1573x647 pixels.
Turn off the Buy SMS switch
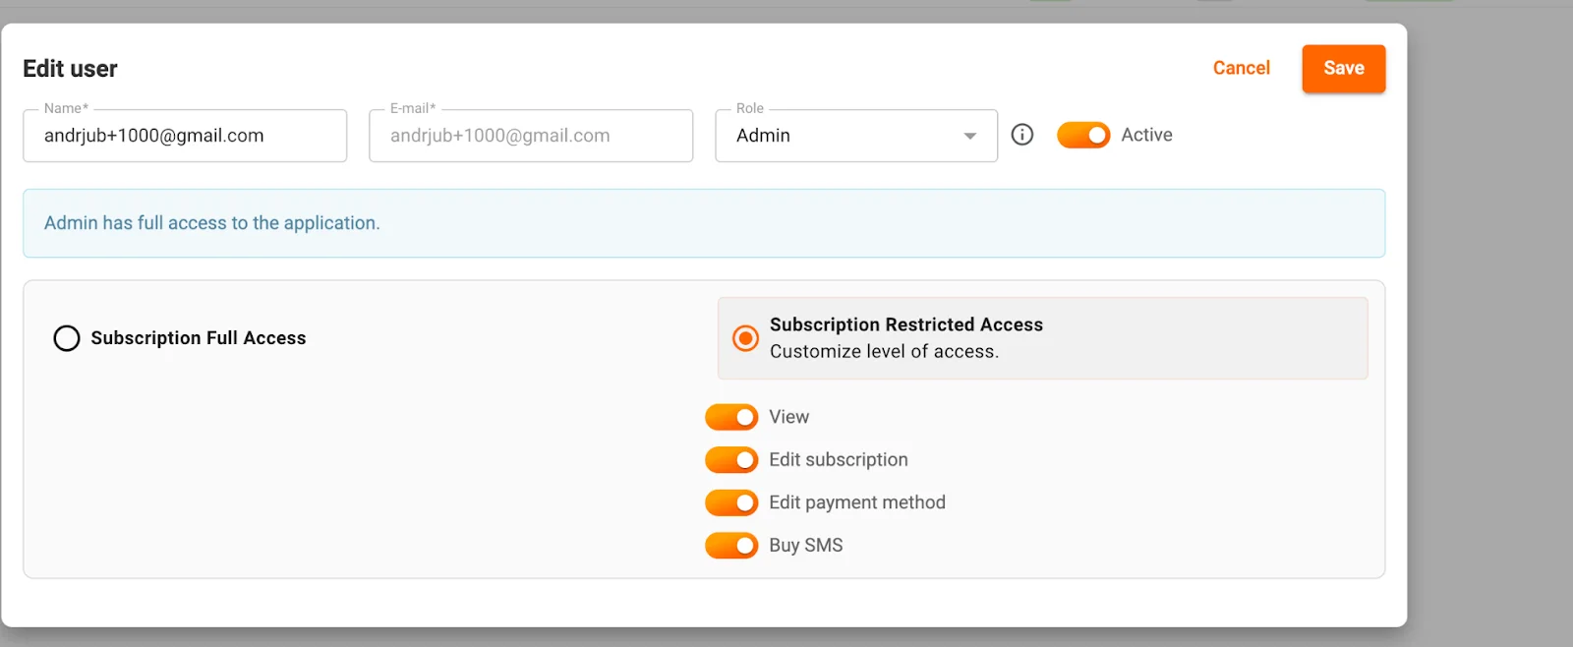(x=731, y=545)
